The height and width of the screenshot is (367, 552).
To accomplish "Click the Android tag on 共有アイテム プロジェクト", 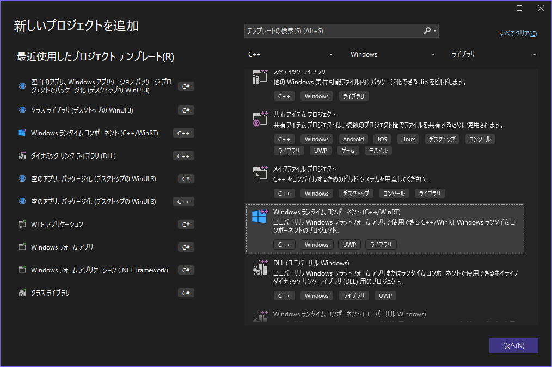I will (x=353, y=139).
